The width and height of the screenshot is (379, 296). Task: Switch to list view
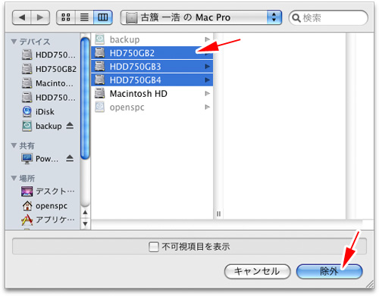(x=84, y=17)
